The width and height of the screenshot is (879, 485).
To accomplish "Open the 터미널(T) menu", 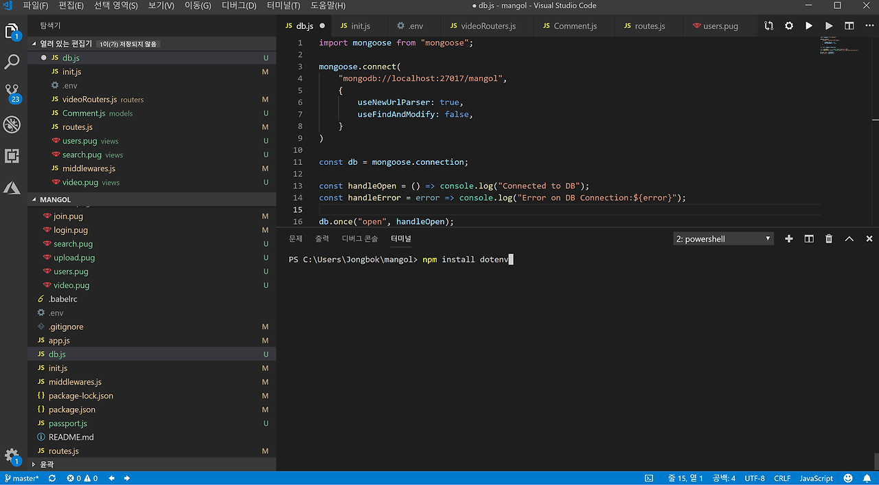I will click(x=284, y=5).
